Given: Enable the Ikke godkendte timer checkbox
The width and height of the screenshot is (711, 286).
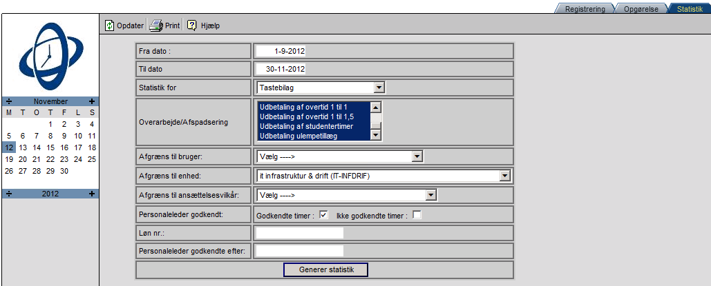Looking at the screenshot, I should pos(416,215).
